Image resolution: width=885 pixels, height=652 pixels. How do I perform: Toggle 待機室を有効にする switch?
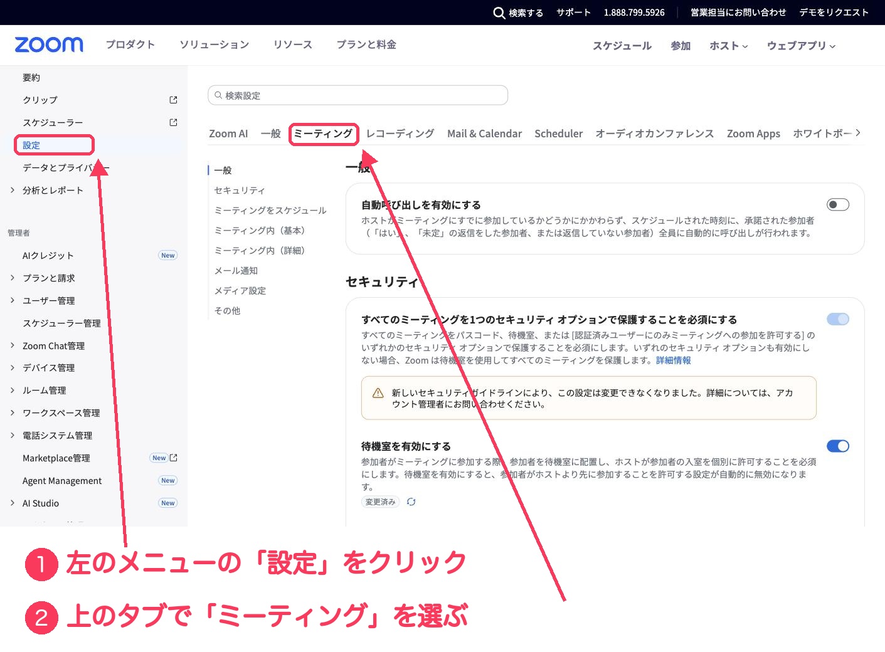pyautogui.click(x=838, y=446)
